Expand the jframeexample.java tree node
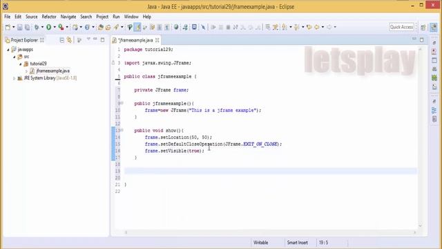 (x=26, y=71)
